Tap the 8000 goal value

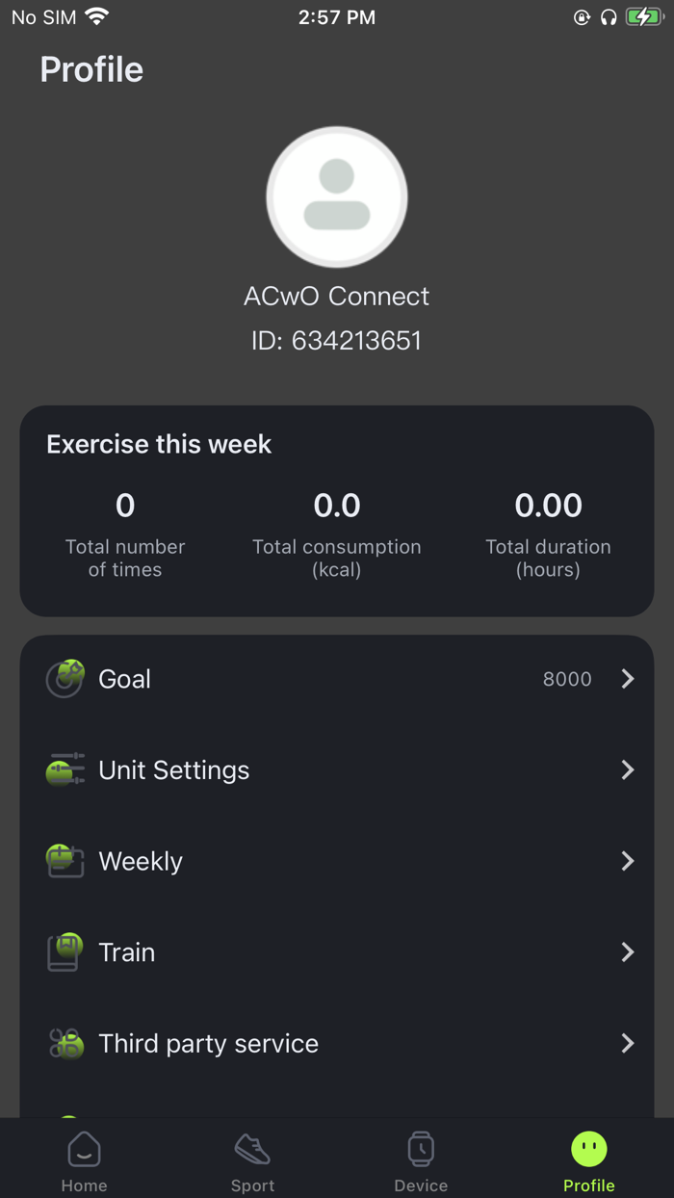click(567, 679)
